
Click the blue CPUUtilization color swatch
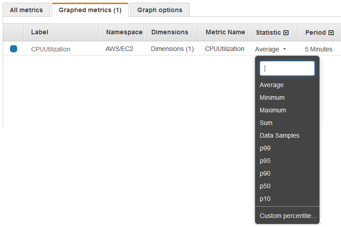coord(14,49)
